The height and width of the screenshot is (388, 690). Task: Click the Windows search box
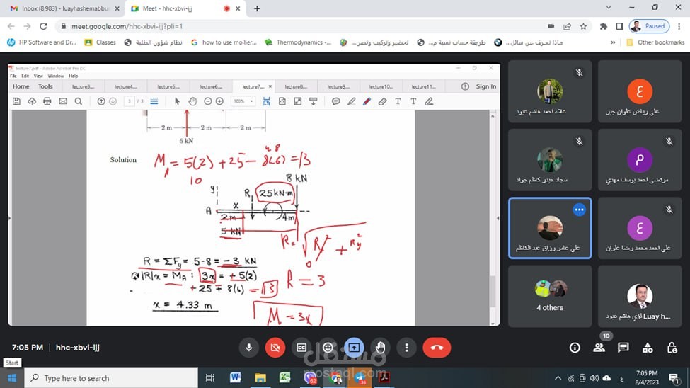(111, 378)
